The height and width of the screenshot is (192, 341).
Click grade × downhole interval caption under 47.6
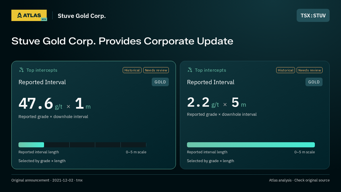[x=53, y=117]
